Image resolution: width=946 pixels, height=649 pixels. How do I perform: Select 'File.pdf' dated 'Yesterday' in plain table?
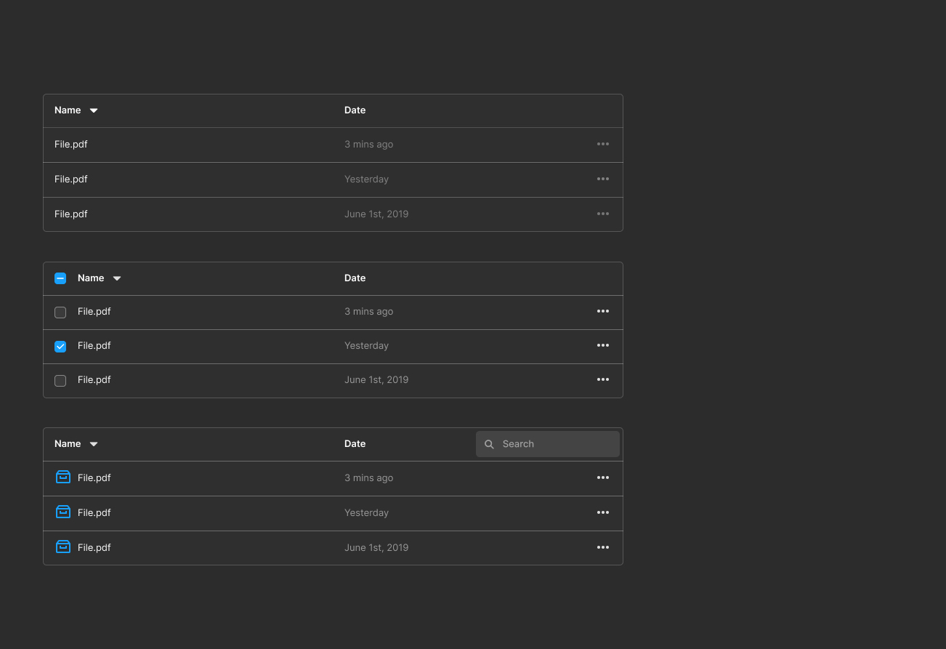pos(71,180)
